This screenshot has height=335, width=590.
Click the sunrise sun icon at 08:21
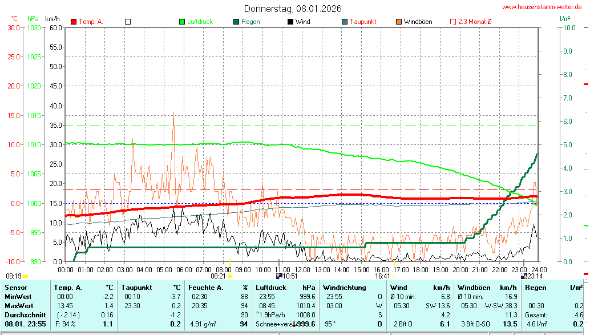(229, 276)
